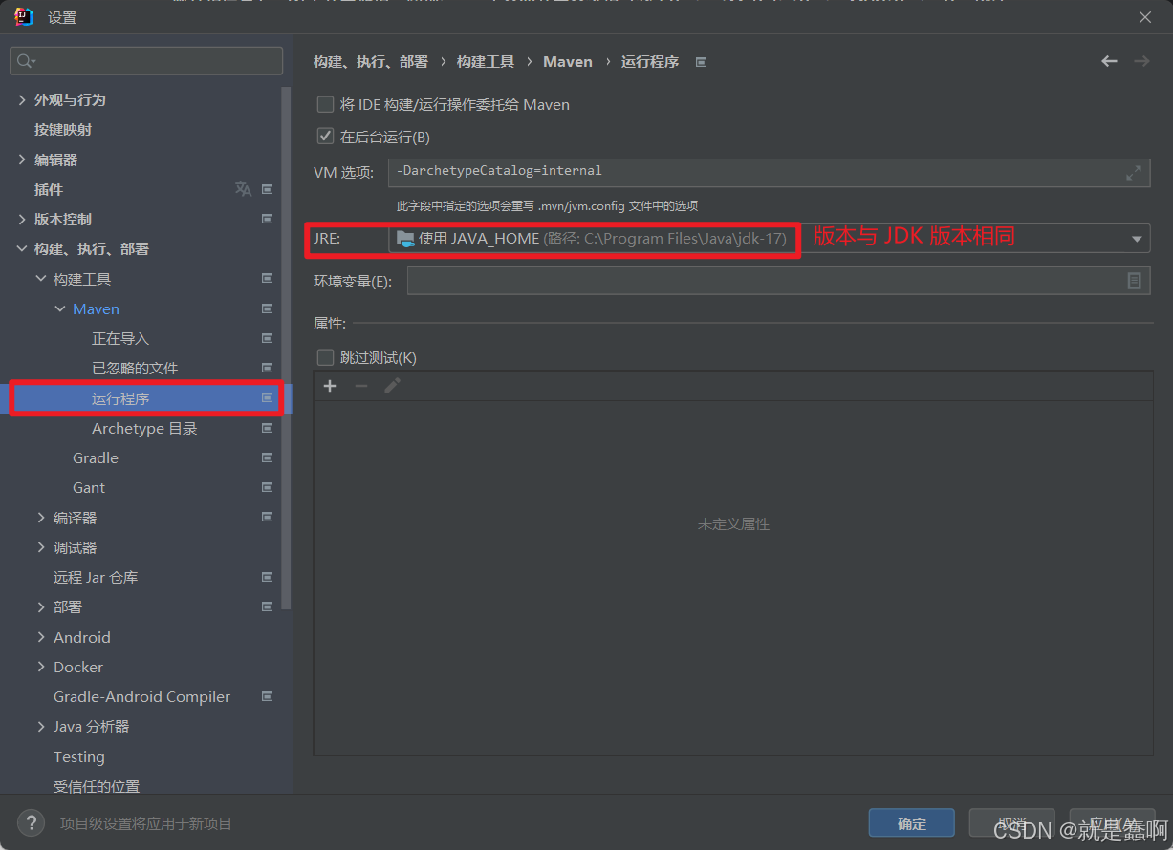
Task: Click 构建、执行、部署 in the breadcrumb
Action: pos(371,61)
